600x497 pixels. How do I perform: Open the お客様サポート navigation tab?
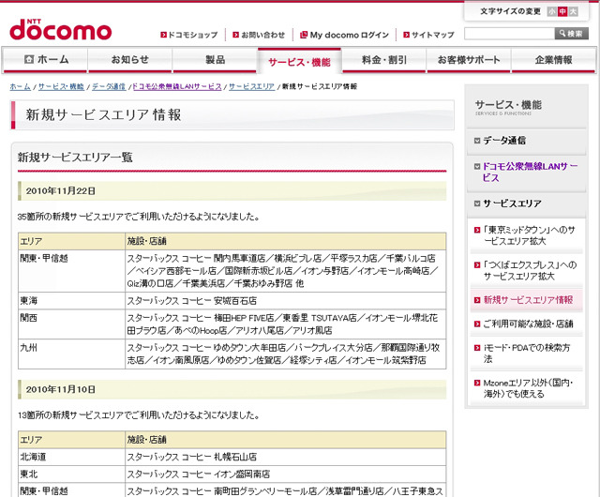click(469, 60)
